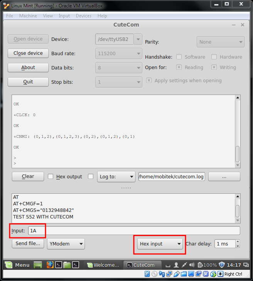Viewport: 253px width, 281px height.
Task: Enable the Hex output checkbox
Action: click(x=51, y=176)
